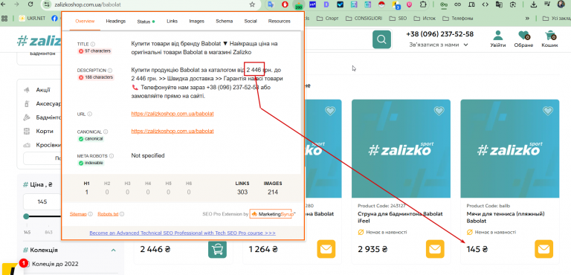
Task: Reload the page with the refresh icon
Action: click(x=30, y=4)
